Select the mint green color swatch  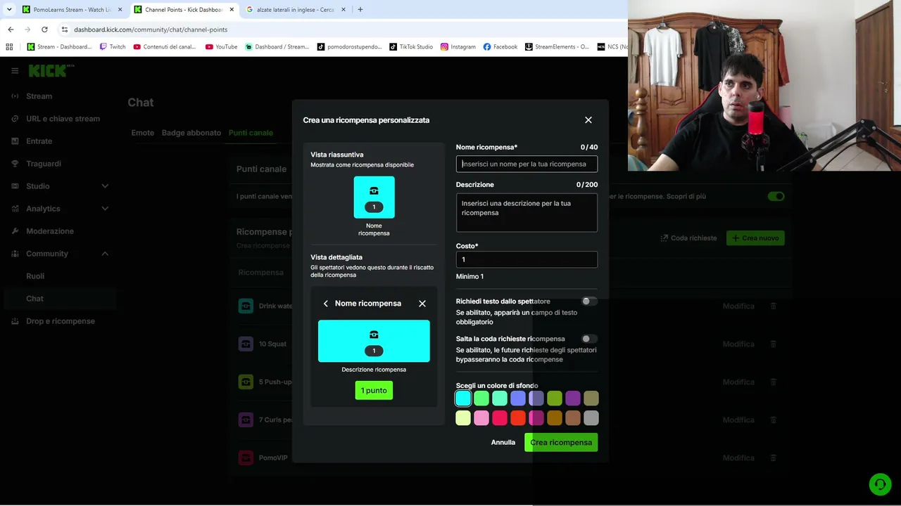coord(500,398)
